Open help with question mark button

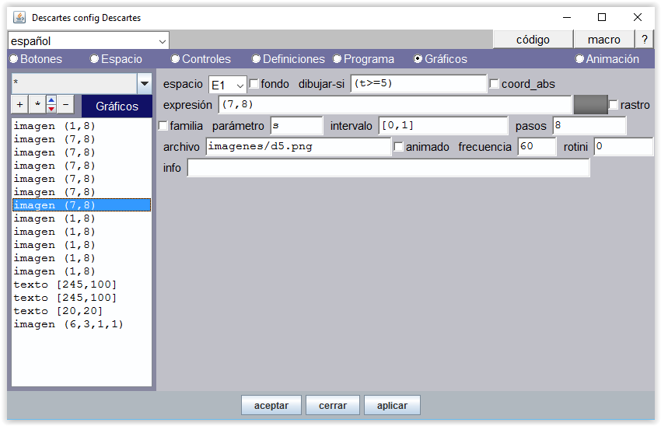click(644, 40)
